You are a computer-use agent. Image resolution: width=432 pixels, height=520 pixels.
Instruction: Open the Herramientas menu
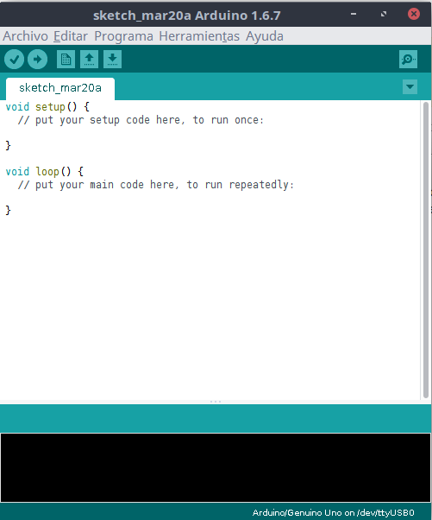(199, 36)
